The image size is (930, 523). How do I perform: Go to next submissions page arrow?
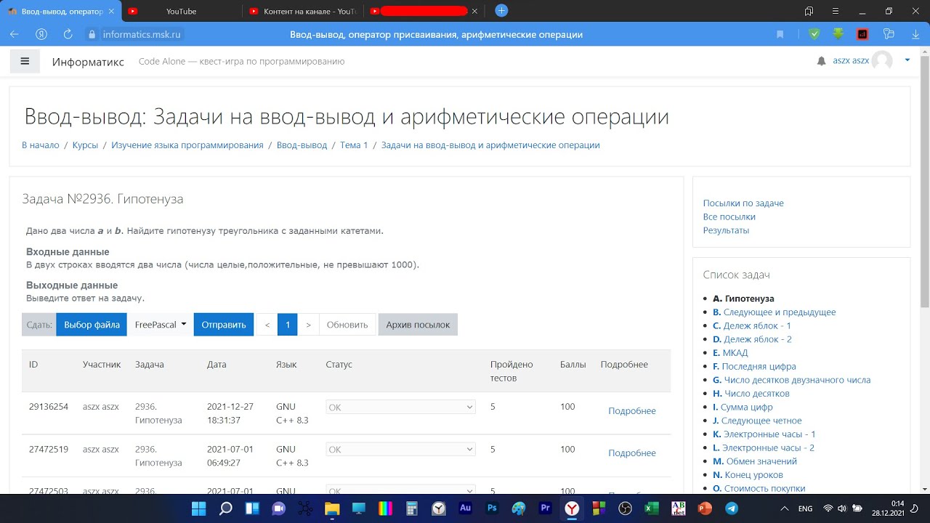308,324
